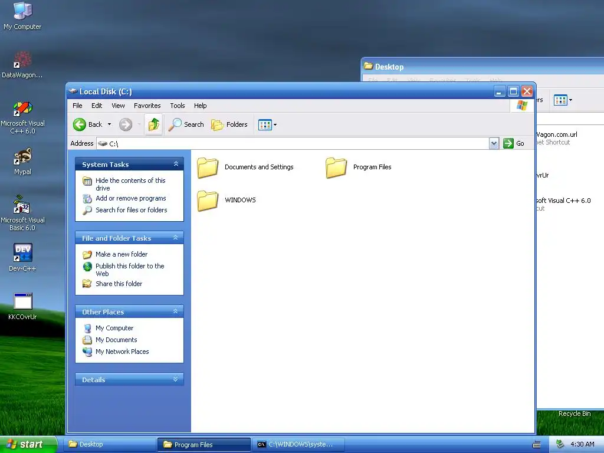Click Share this folder link
This screenshot has width=604, height=453.
pyautogui.click(x=119, y=284)
